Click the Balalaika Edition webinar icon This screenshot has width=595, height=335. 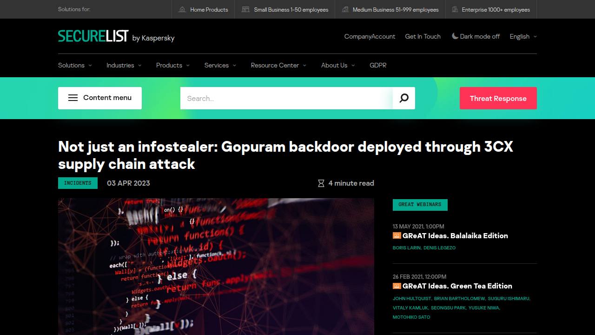[x=397, y=235]
